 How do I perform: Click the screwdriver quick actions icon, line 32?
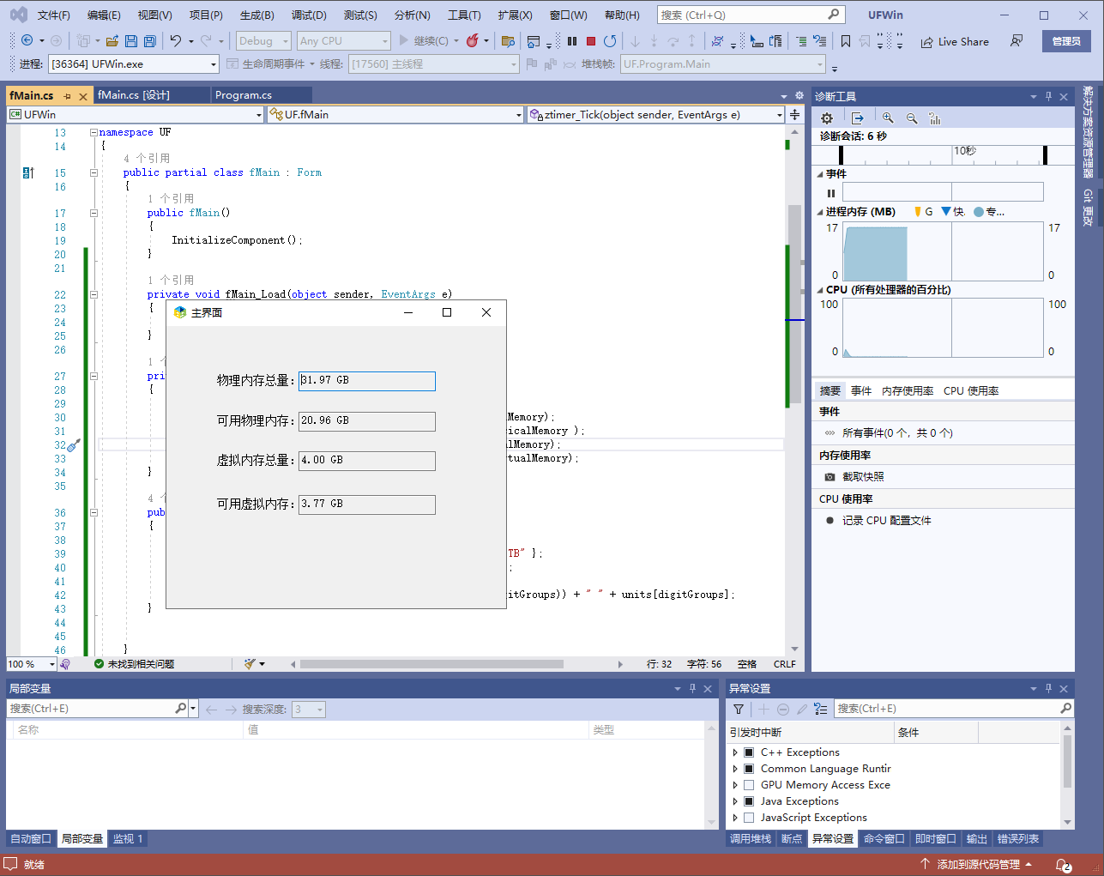tap(75, 444)
